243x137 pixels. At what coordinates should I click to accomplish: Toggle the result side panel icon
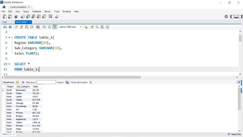[x=238, y=82]
